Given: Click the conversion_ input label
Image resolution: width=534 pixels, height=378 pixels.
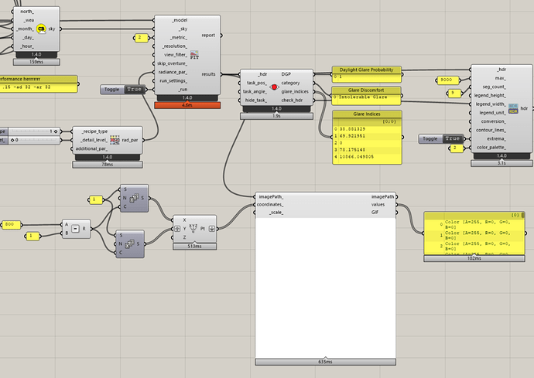Looking at the screenshot, I should click(494, 121).
